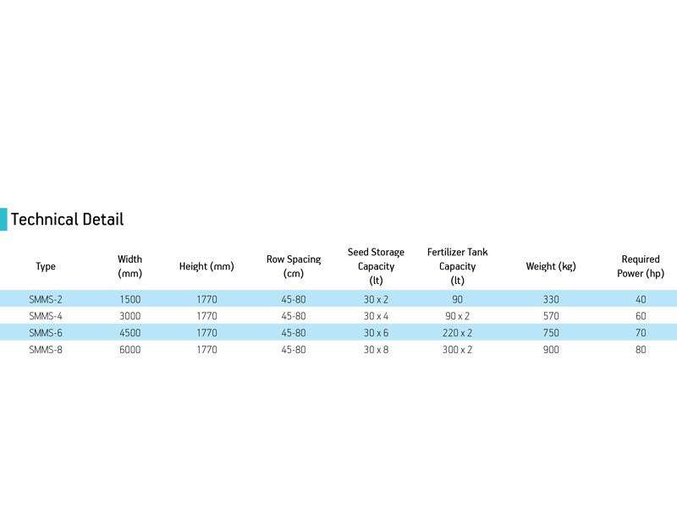Click the Required Power (hp) header
This screenshot has width=677, height=507.
(641, 266)
